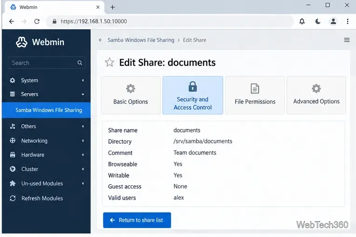The image size is (356, 237).
Task: Star the Edit Share page as favorite
Action: [110, 62]
